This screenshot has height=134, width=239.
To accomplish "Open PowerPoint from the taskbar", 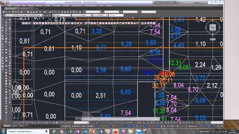I will point(92,131).
